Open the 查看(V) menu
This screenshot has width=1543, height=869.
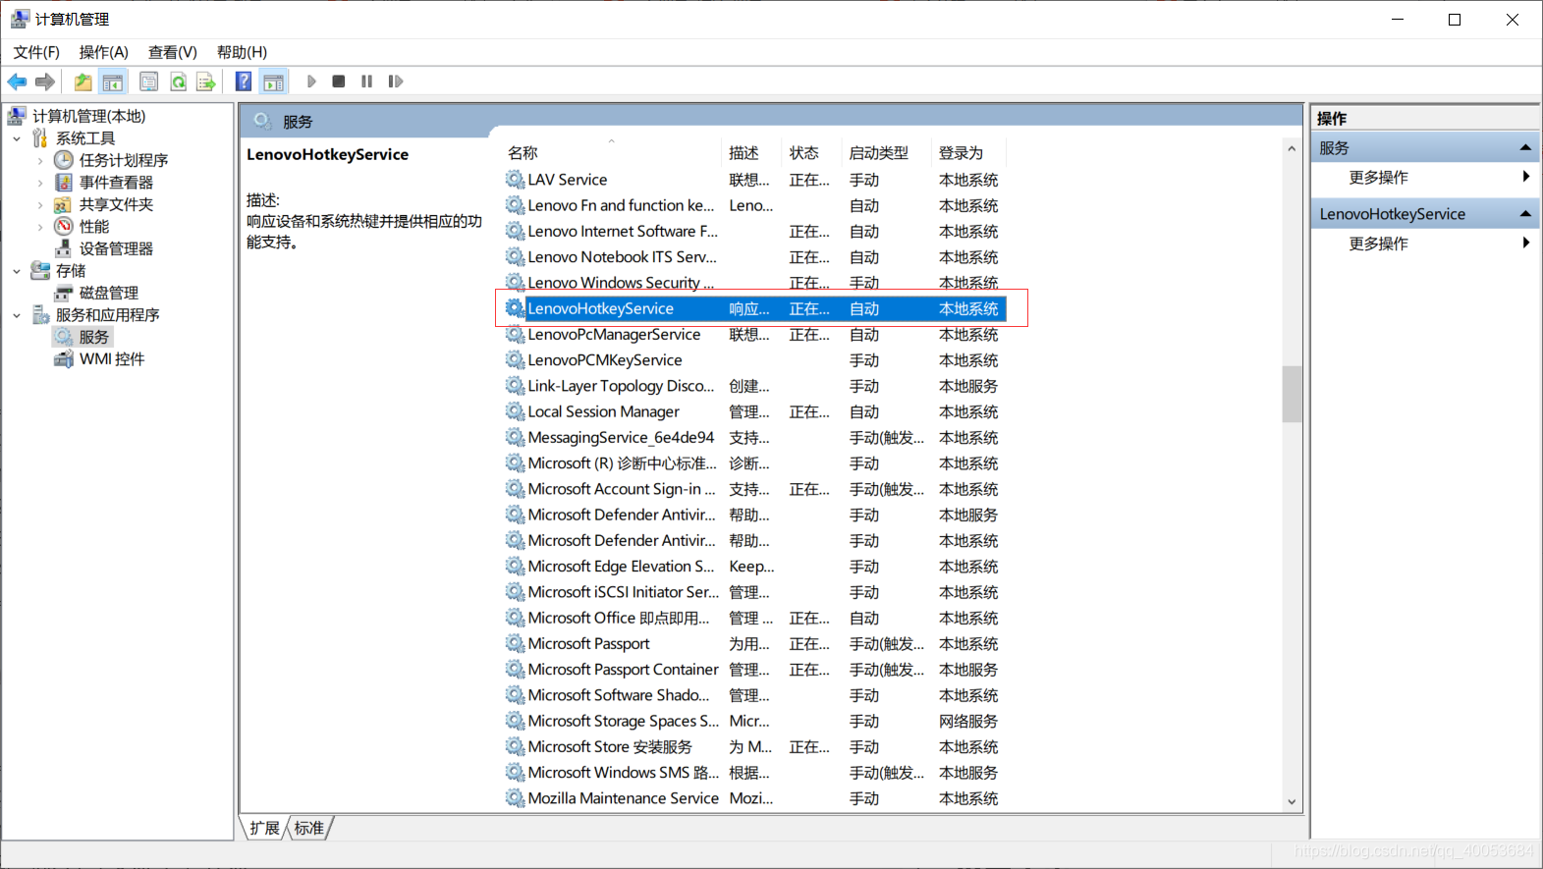[173, 52]
